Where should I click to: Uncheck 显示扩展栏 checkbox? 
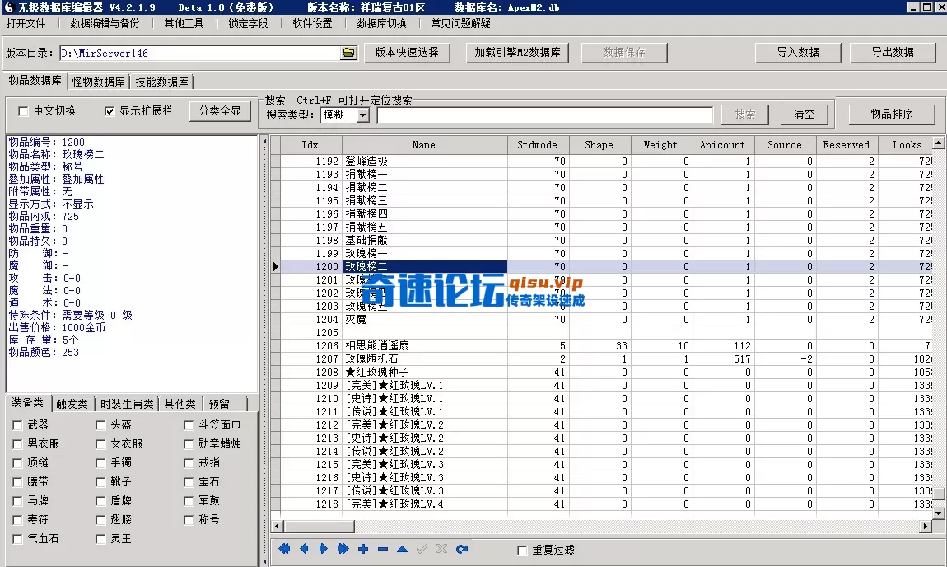coord(110,111)
